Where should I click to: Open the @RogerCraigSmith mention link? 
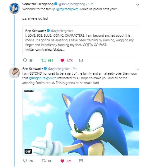(43, 78)
